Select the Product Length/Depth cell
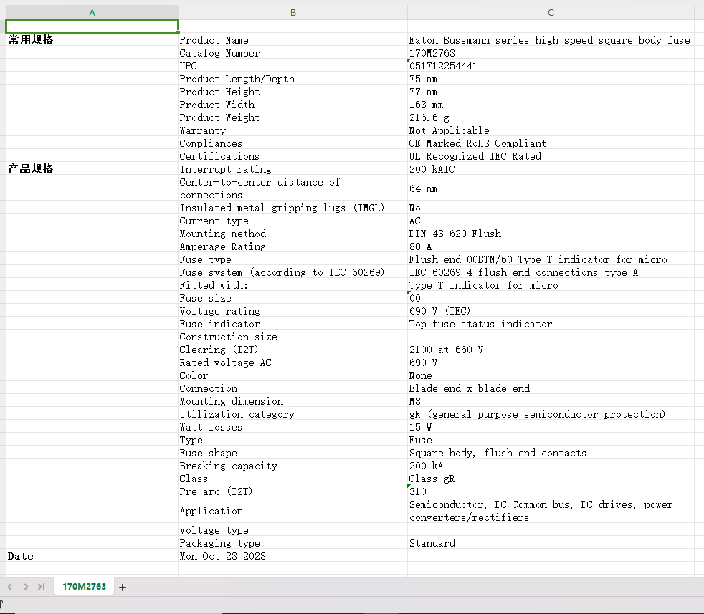This screenshot has height=614, width=704. point(292,79)
